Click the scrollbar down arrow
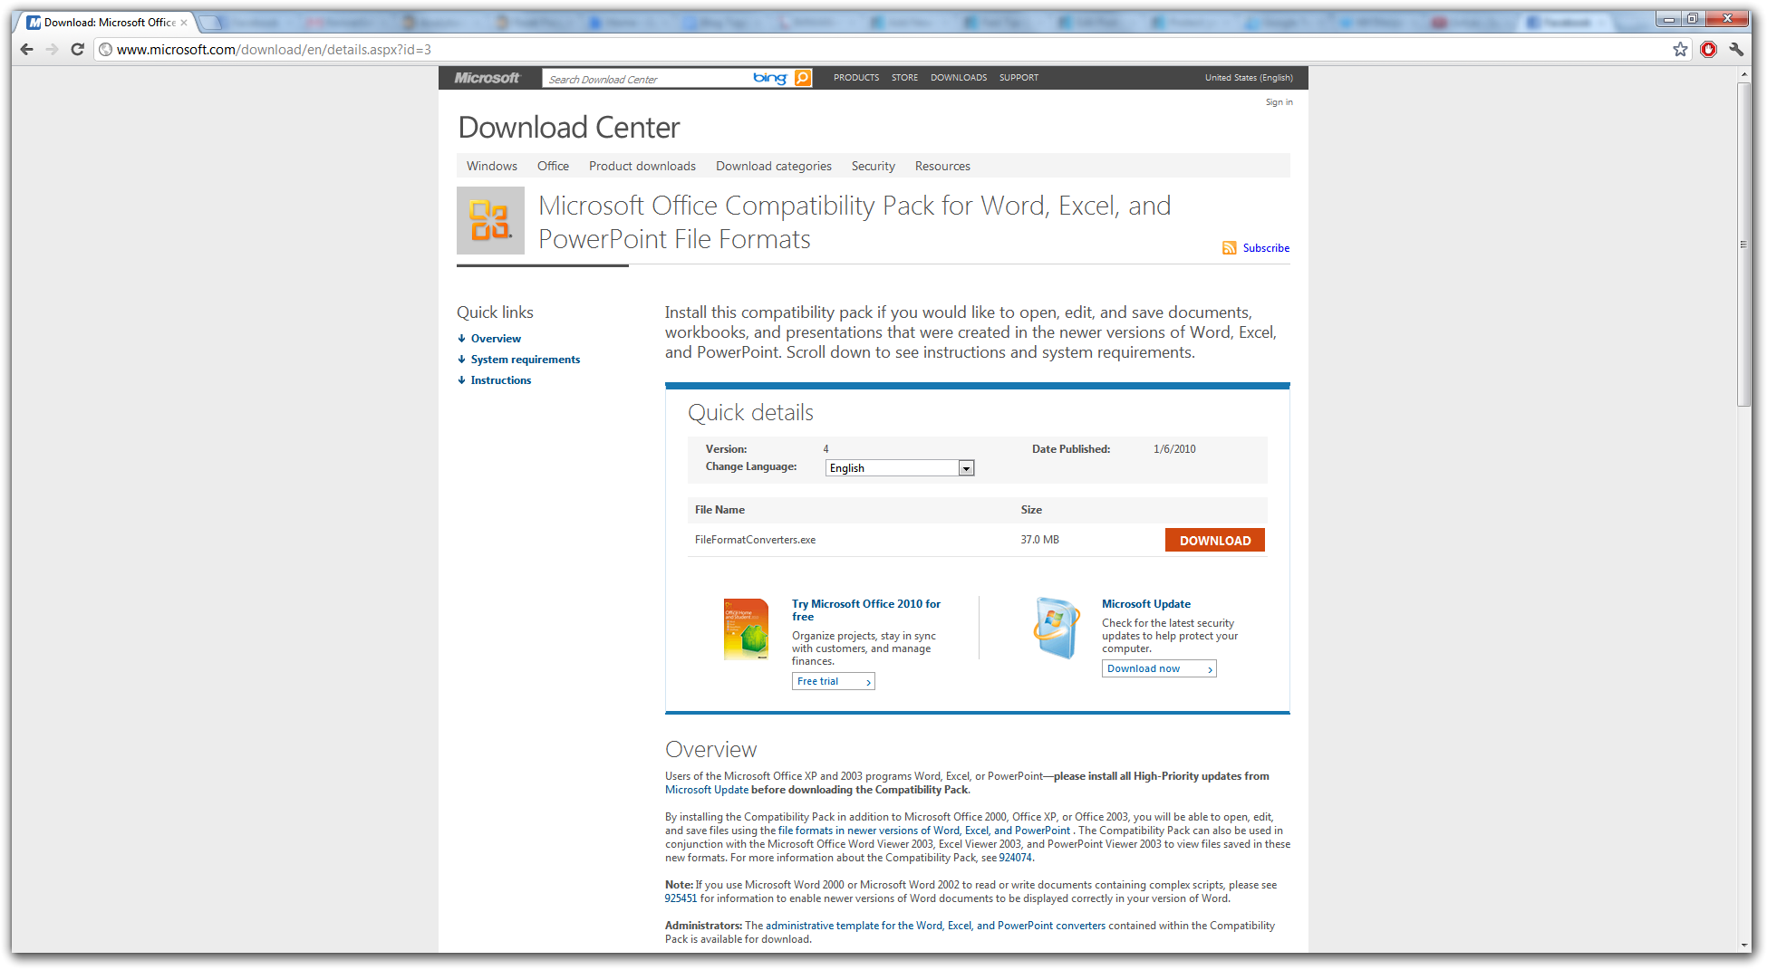This screenshot has width=1767, height=970. [1743, 945]
